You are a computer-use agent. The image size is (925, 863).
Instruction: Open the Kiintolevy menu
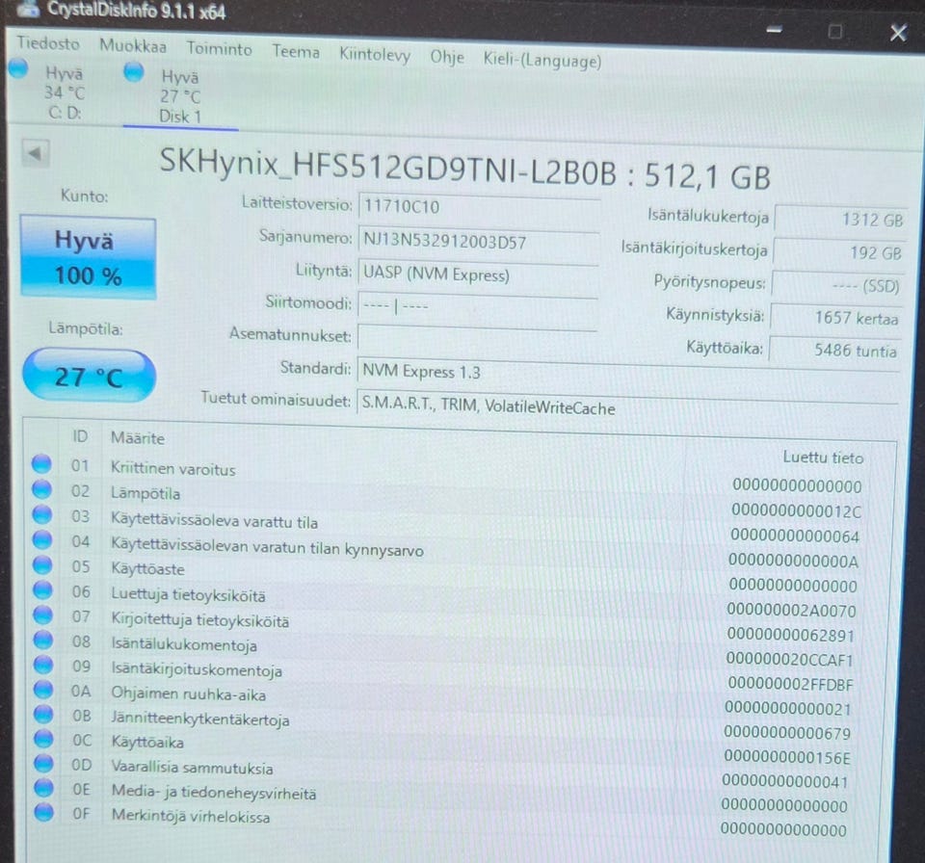(375, 55)
